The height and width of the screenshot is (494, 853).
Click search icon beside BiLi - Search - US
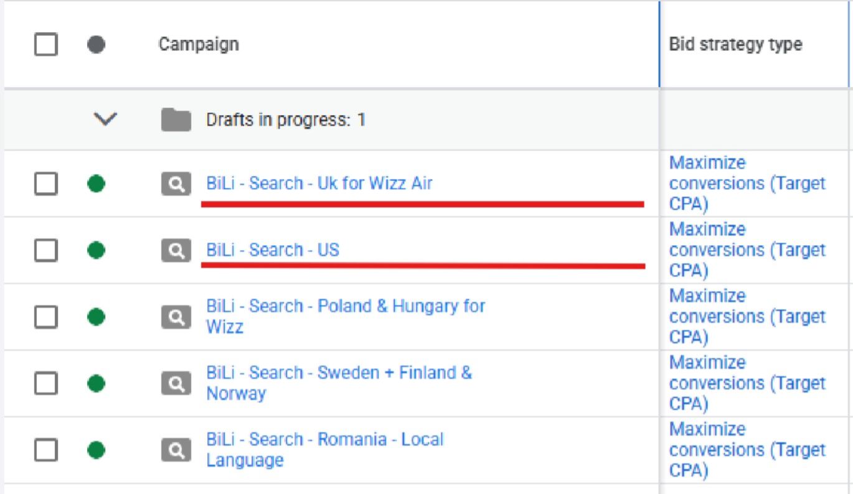[176, 250]
